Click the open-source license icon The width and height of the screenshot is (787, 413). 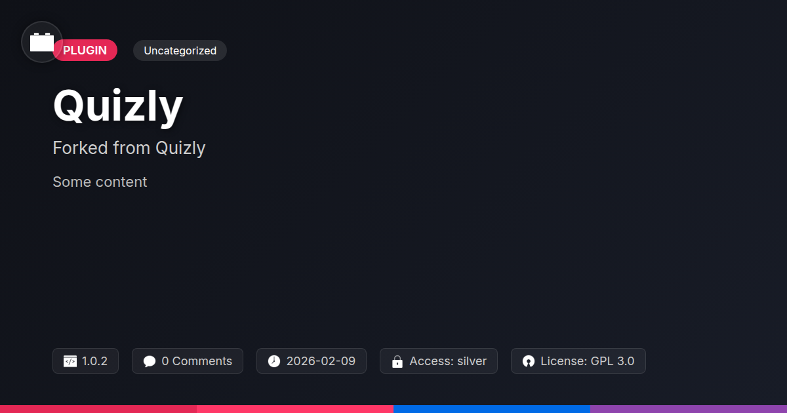[528, 361]
